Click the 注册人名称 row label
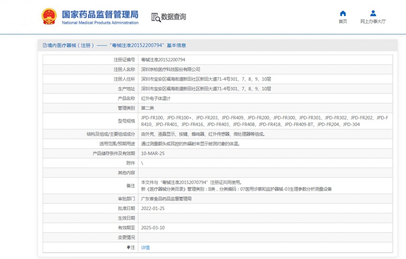 coord(124,69)
